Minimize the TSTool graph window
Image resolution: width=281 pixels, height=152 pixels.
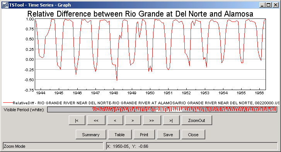(x=262, y=5)
